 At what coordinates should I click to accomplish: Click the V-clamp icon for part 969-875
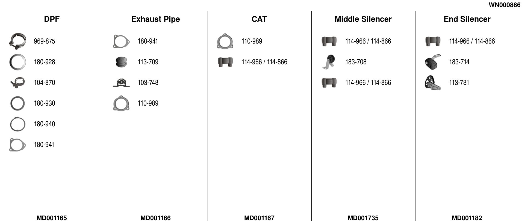[17, 41]
